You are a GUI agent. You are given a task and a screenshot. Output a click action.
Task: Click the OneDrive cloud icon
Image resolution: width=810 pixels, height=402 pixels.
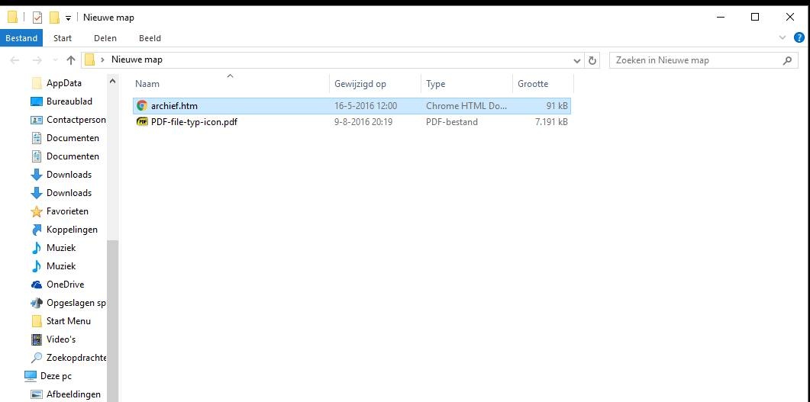(37, 285)
